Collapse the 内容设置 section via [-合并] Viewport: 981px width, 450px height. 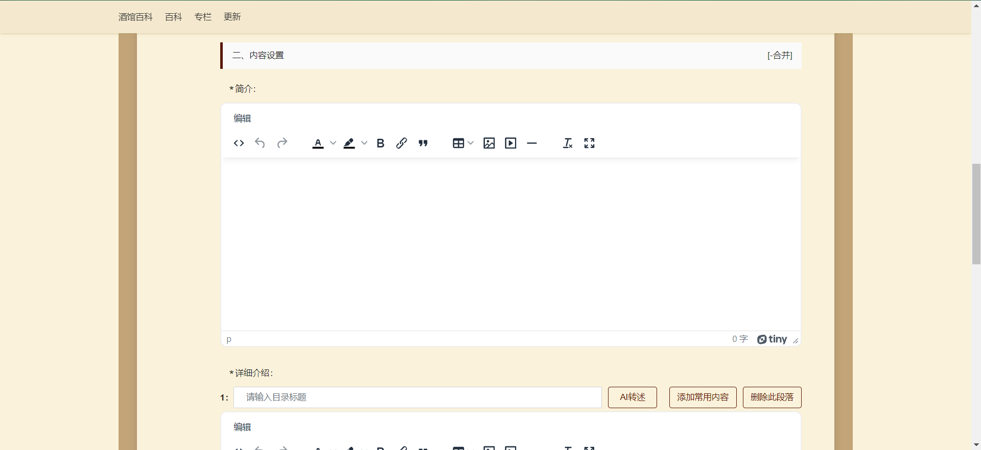point(780,56)
